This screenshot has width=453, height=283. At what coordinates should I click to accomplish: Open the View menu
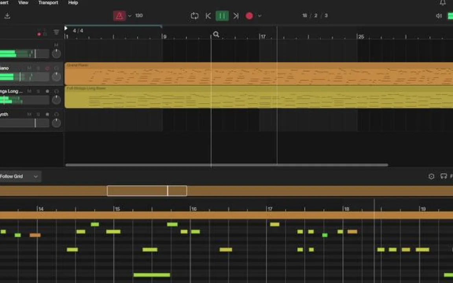pyautogui.click(x=23, y=3)
